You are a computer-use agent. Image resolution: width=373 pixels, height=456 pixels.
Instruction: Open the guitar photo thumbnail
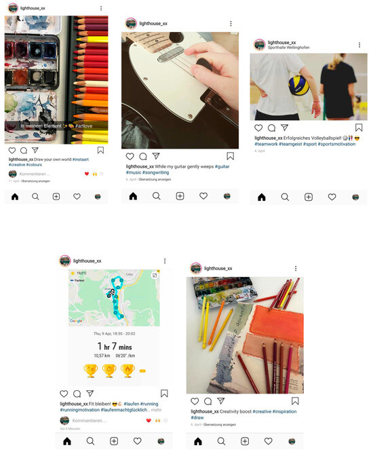coord(180,90)
